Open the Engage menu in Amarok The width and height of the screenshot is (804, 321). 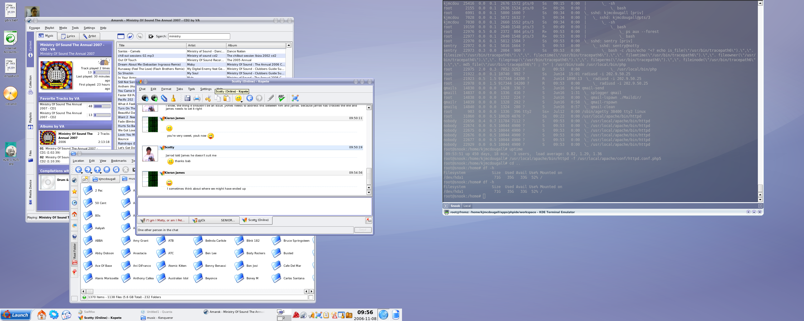coord(35,28)
